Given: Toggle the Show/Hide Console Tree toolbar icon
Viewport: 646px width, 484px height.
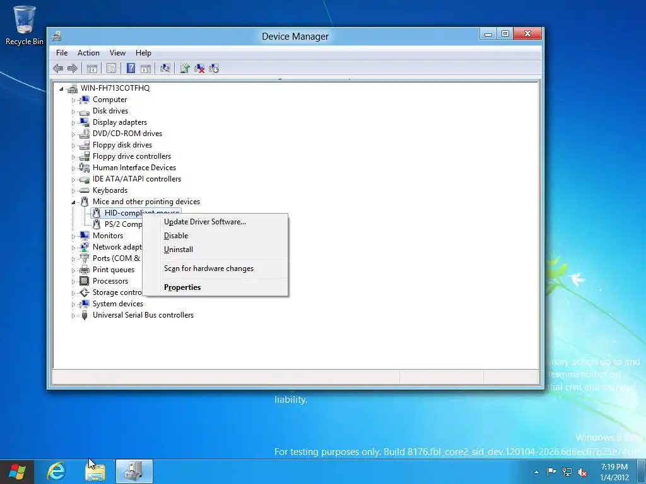Looking at the screenshot, I should click(92, 68).
